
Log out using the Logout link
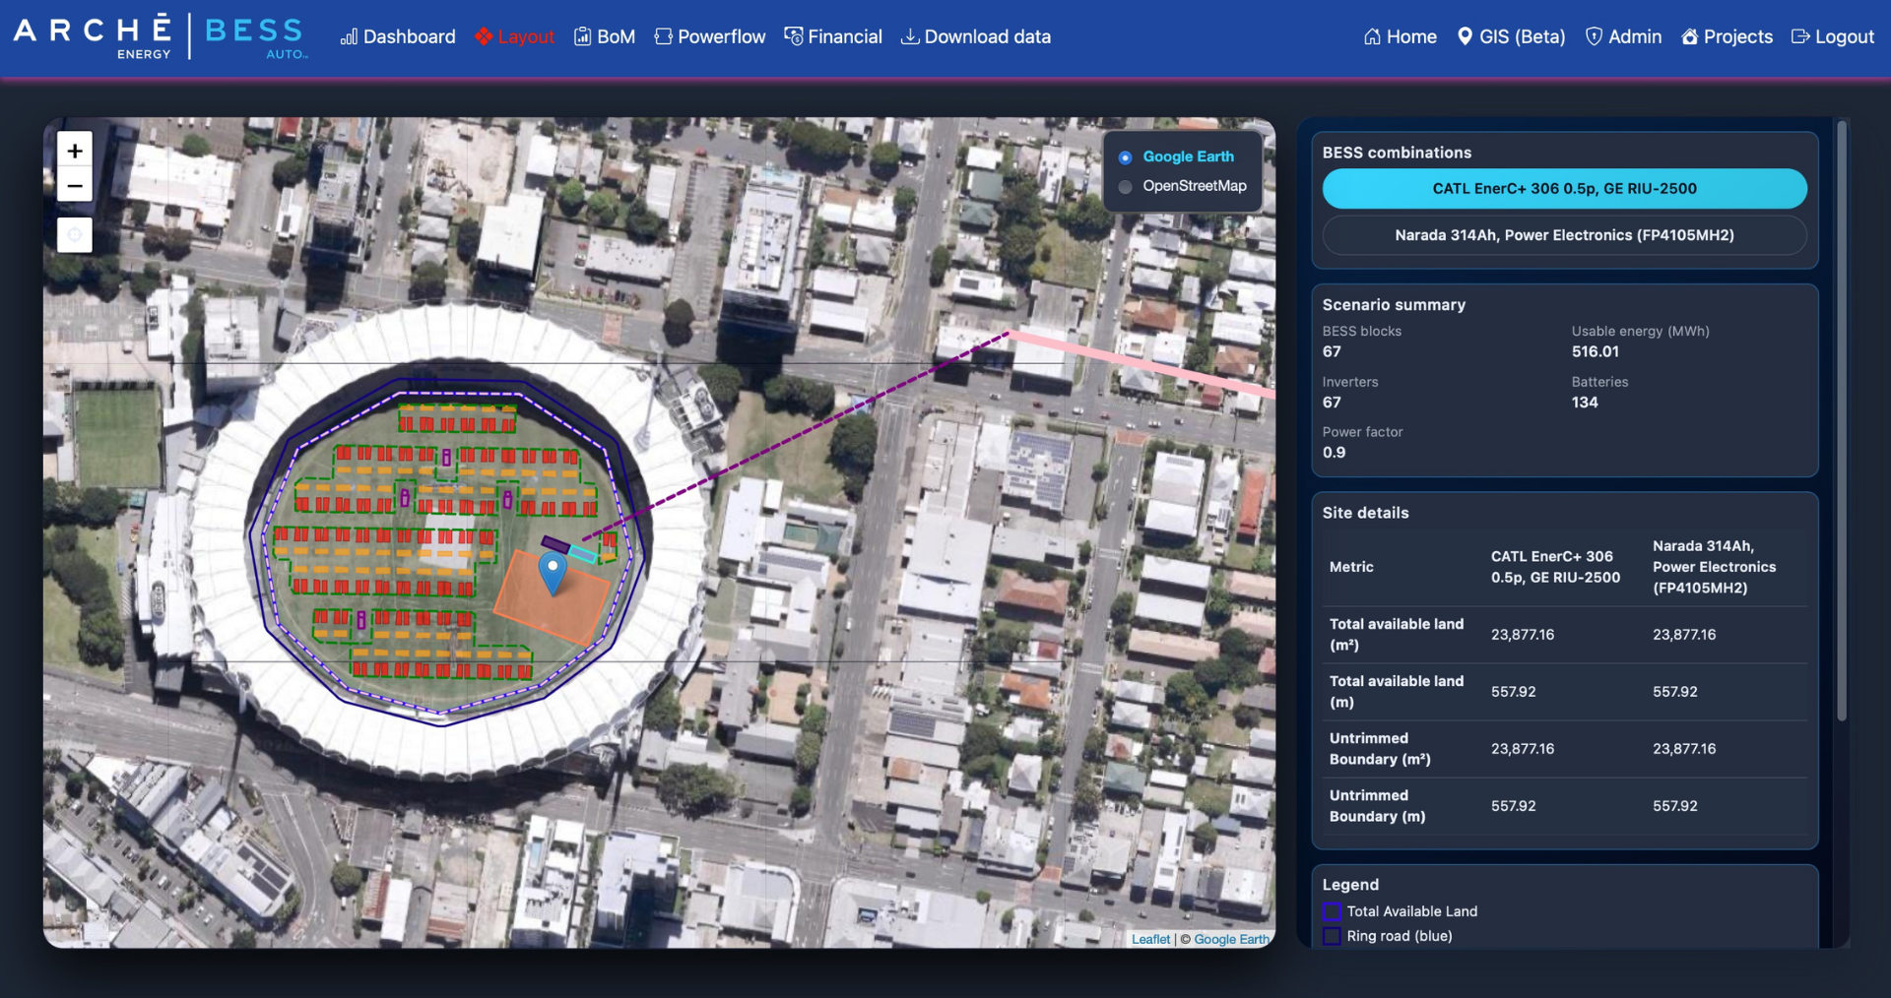(x=1832, y=36)
